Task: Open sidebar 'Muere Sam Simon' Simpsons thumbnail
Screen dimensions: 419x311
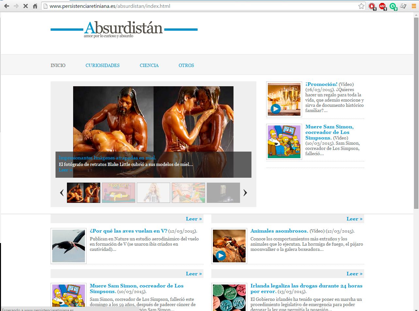Action: 284,142
